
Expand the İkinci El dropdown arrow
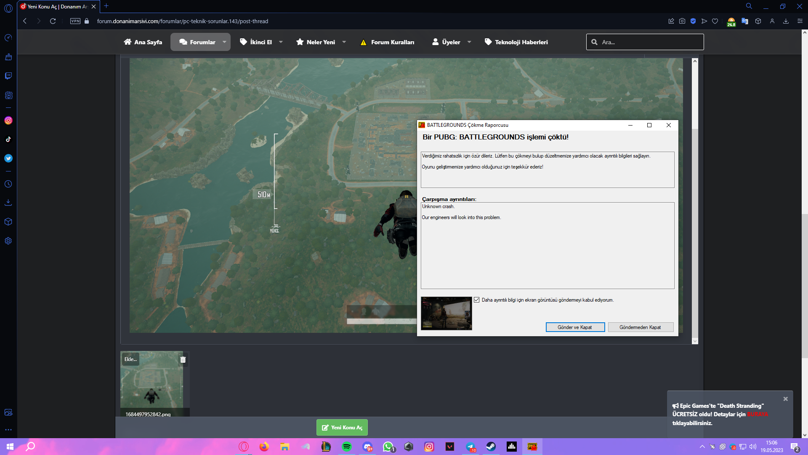pyautogui.click(x=281, y=42)
